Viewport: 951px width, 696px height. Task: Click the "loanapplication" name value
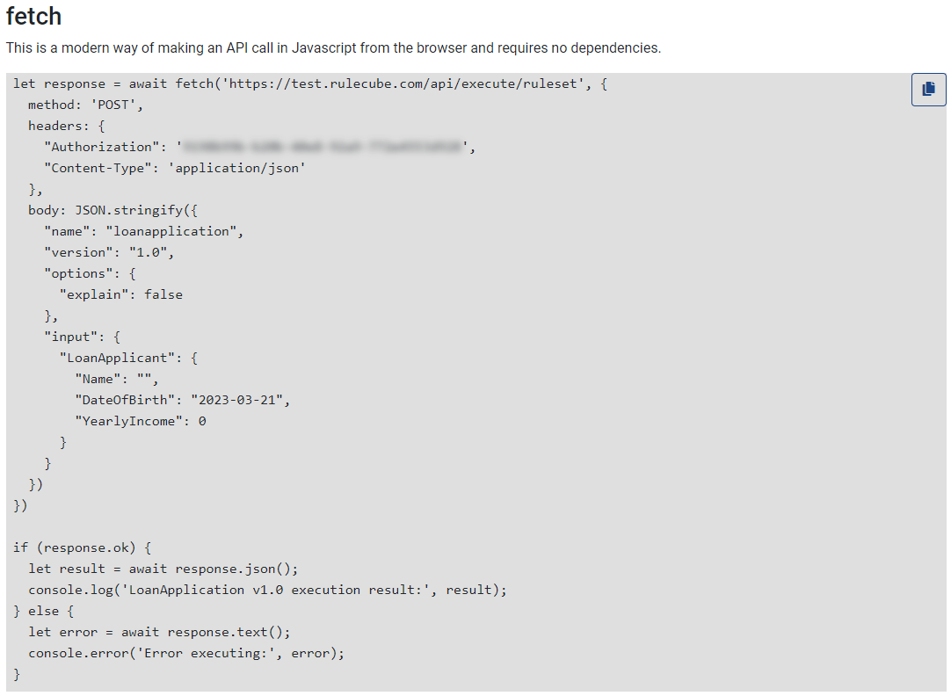(x=174, y=231)
